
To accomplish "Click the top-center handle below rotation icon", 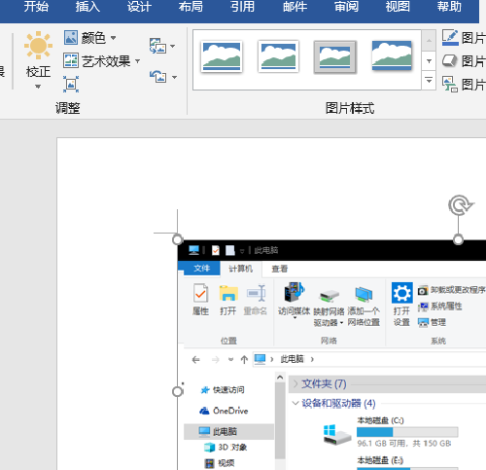I will point(458,239).
